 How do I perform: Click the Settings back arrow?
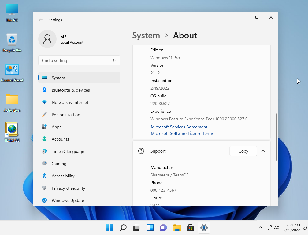(41, 20)
